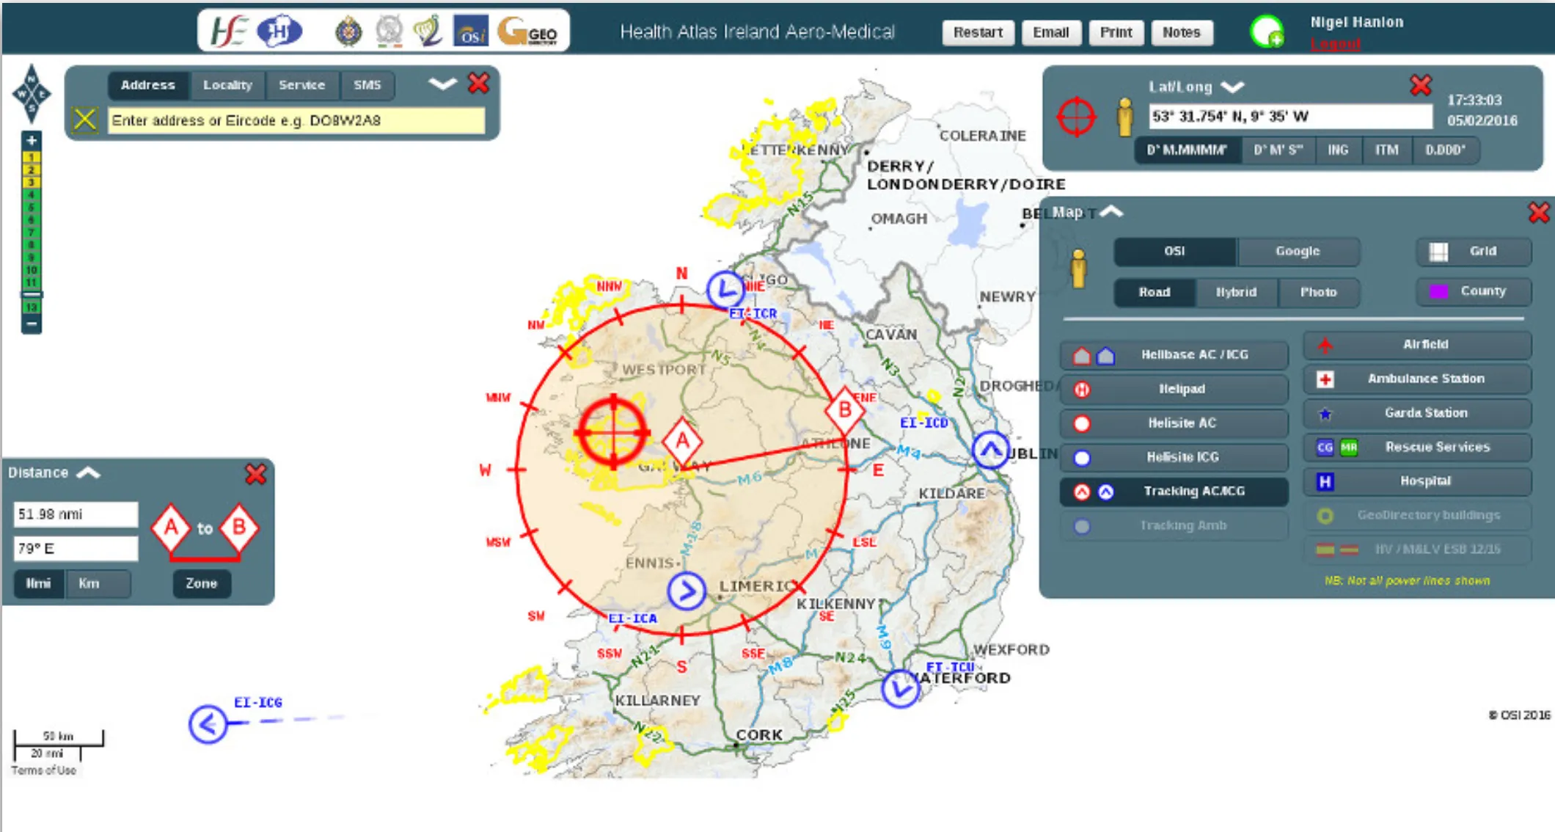Image resolution: width=1555 pixels, height=832 pixels.
Task: Switch to the Google map source
Action: [x=1298, y=252]
